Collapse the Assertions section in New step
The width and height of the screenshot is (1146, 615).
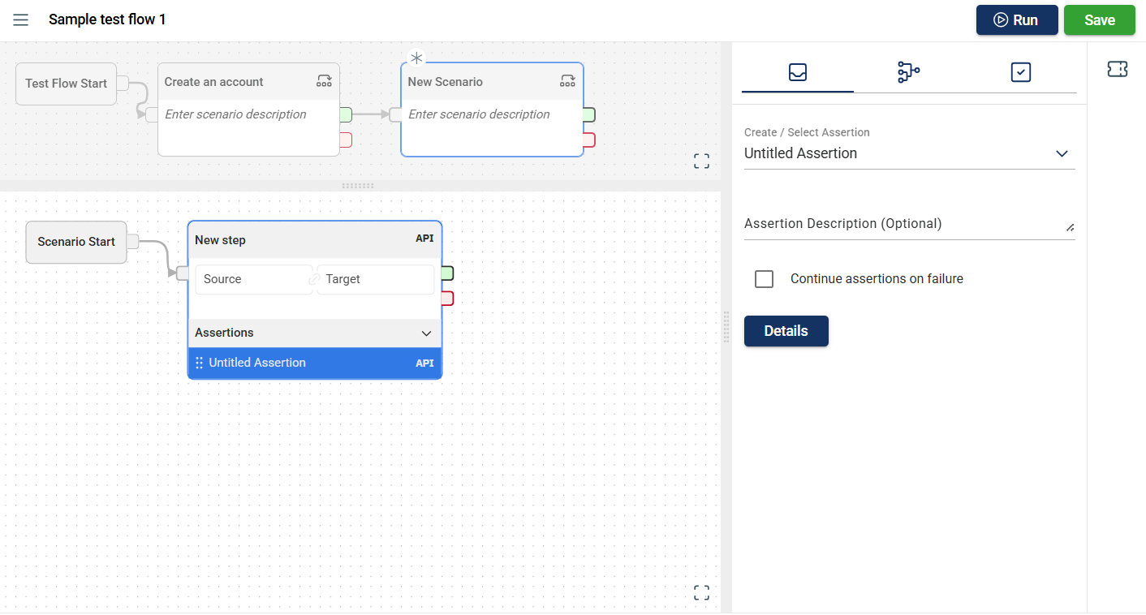[426, 333]
